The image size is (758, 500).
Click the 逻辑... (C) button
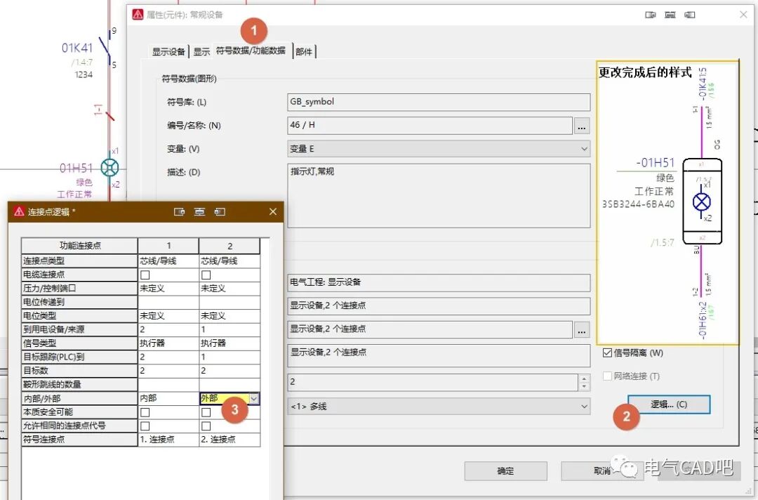pyautogui.click(x=669, y=404)
